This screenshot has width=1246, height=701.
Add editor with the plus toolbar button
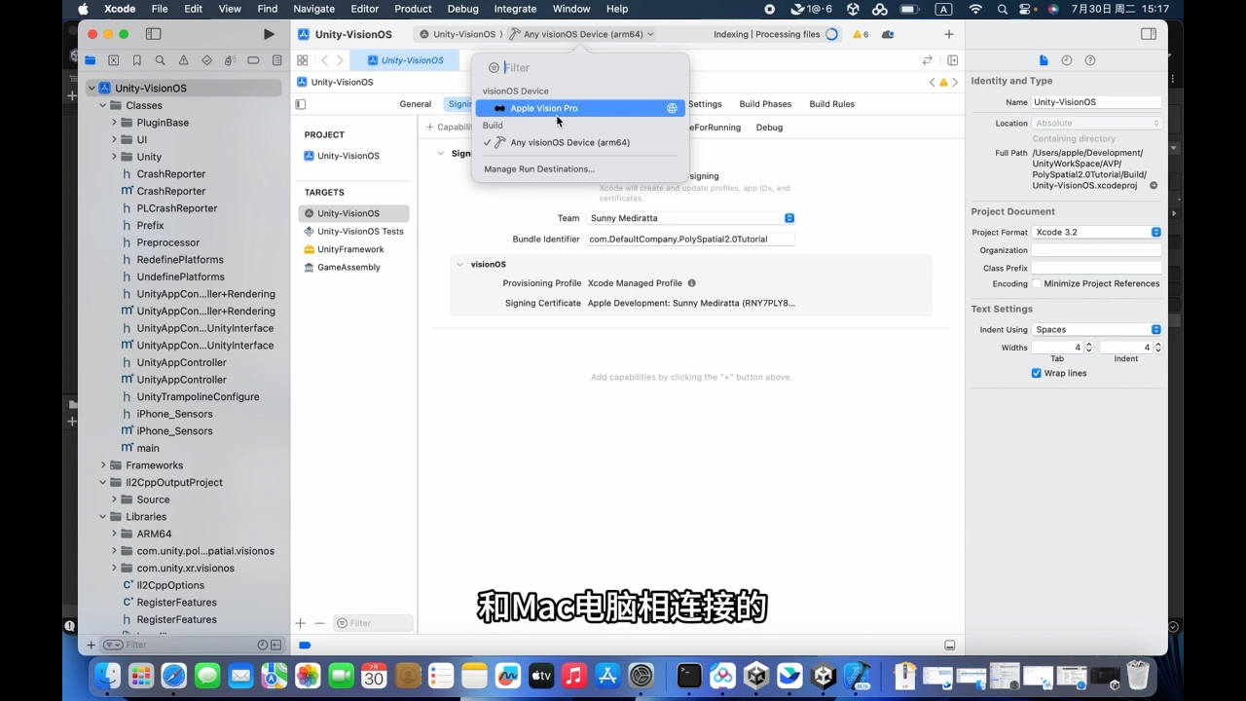click(x=949, y=34)
